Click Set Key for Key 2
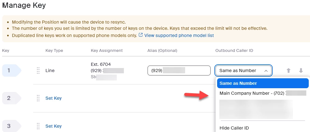The height and width of the screenshot is (132, 310). point(53,98)
